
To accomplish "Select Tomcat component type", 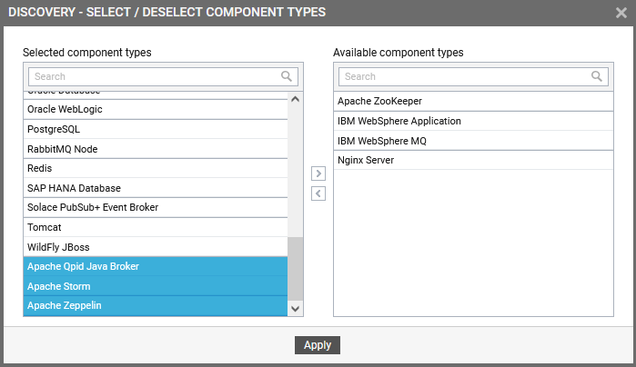I will point(156,227).
